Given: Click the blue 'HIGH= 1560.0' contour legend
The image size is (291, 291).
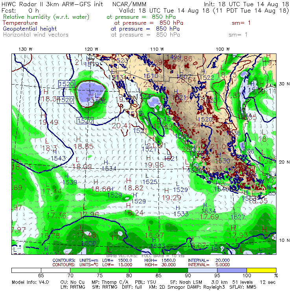Looking at the screenshot, I should coord(160,260).
